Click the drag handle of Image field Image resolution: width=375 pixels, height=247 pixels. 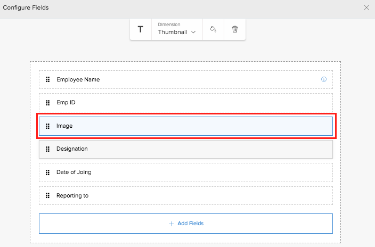point(47,126)
